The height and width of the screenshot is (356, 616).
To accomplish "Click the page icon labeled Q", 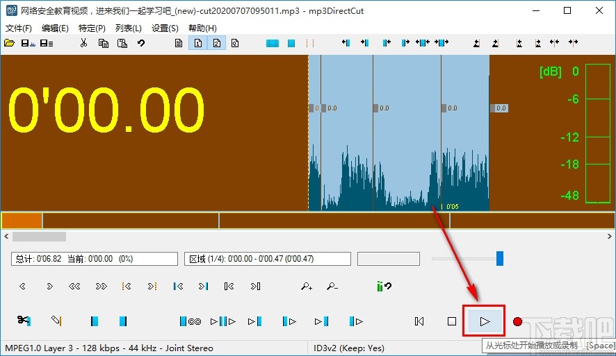I will (x=235, y=43).
